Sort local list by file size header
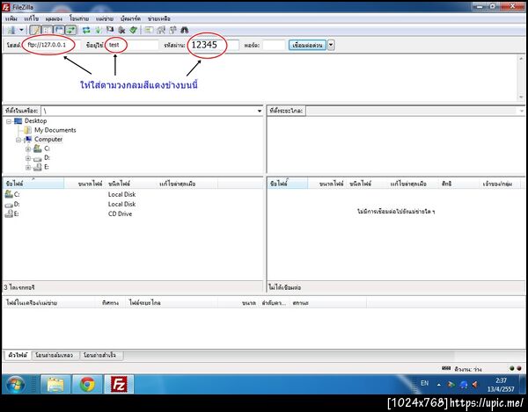Viewport: 528px width, 412px height. [x=84, y=184]
